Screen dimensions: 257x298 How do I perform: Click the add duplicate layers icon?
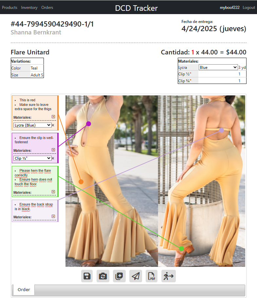point(119,276)
